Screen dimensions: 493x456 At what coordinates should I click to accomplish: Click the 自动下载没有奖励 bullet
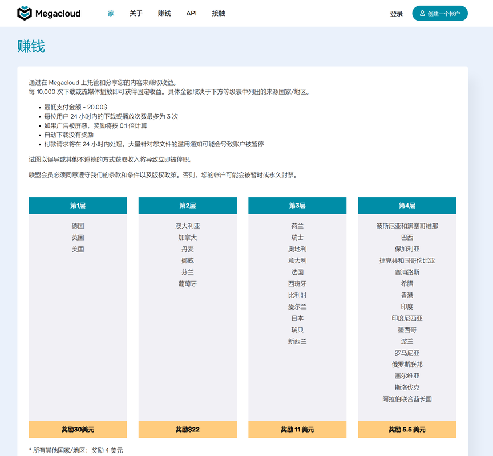(69, 135)
